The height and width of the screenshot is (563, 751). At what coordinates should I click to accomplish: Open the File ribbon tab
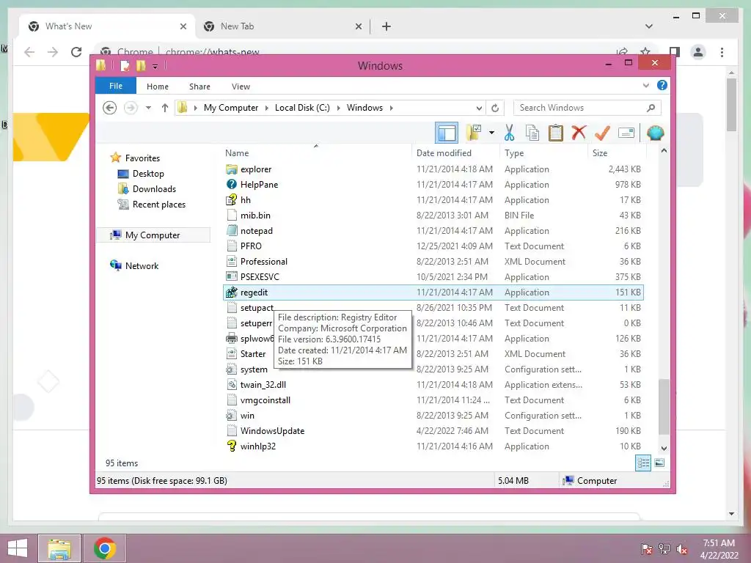tap(116, 86)
